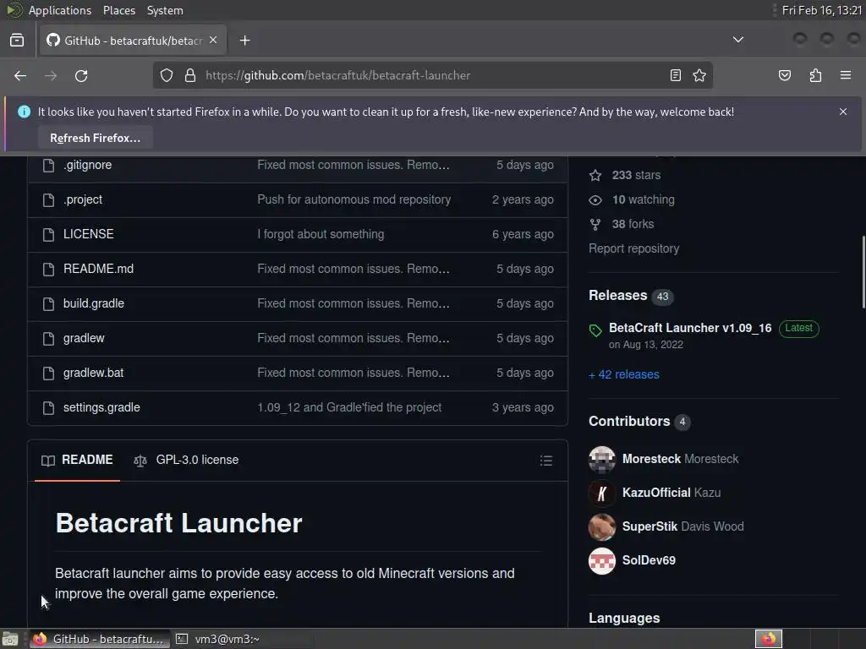Image resolution: width=866 pixels, height=649 pixels.
Task: Click the + 42 releases link
Action: [624, 374]
